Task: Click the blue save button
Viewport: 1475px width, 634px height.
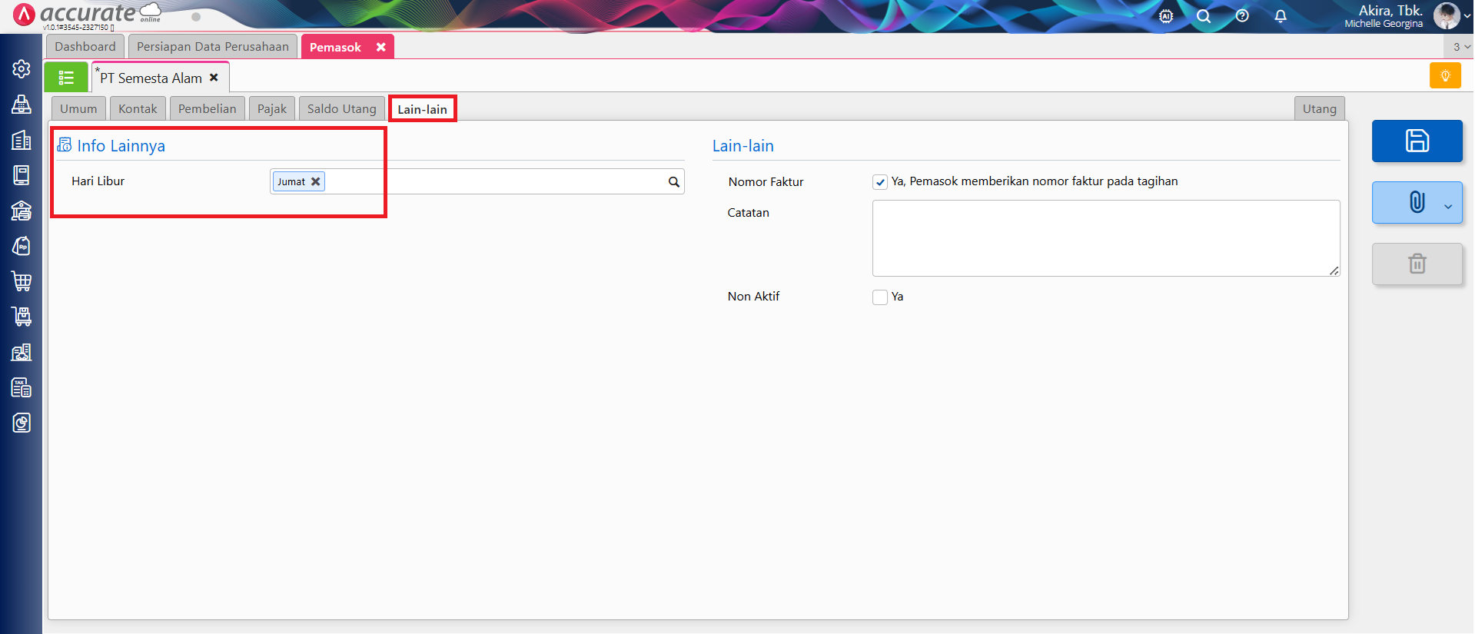Action: 1417,141
